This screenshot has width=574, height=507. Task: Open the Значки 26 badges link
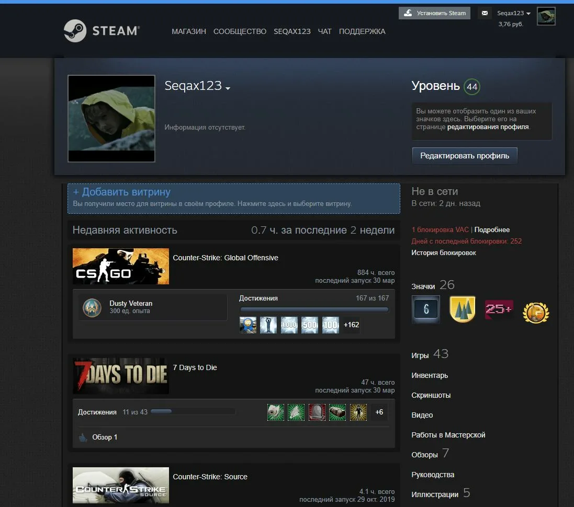[433, 285]
